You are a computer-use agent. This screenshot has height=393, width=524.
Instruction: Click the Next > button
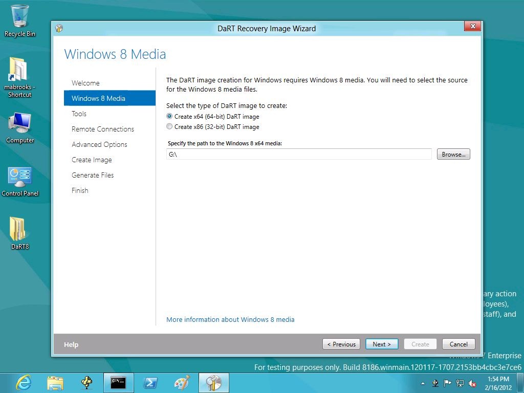pyautogui.click(x=382, y=344)
